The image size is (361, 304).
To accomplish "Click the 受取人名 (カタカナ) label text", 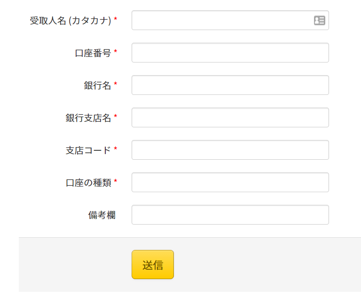I will [71, 21].
